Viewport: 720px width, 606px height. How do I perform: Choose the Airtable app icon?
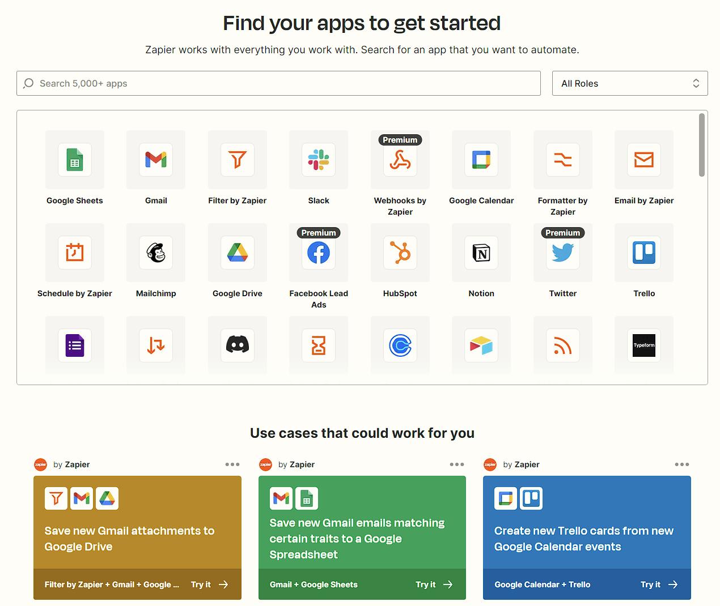coord(481,345)
